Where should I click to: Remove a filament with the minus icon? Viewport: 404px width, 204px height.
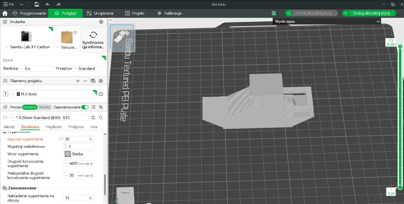point(85,81)
